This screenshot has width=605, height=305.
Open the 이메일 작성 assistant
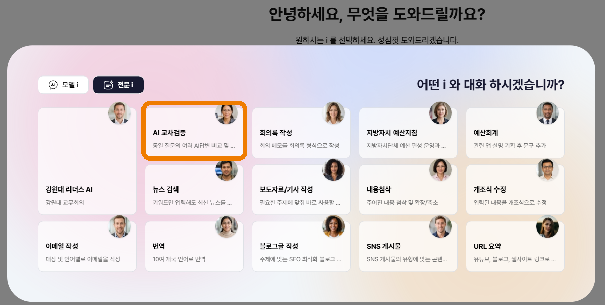[x=87, y=246]
